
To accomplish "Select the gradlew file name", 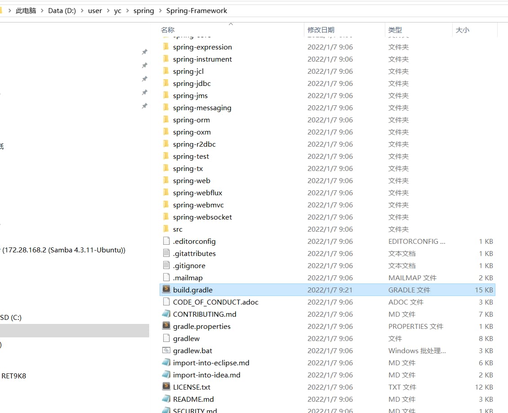I will [x=186, y=338].
